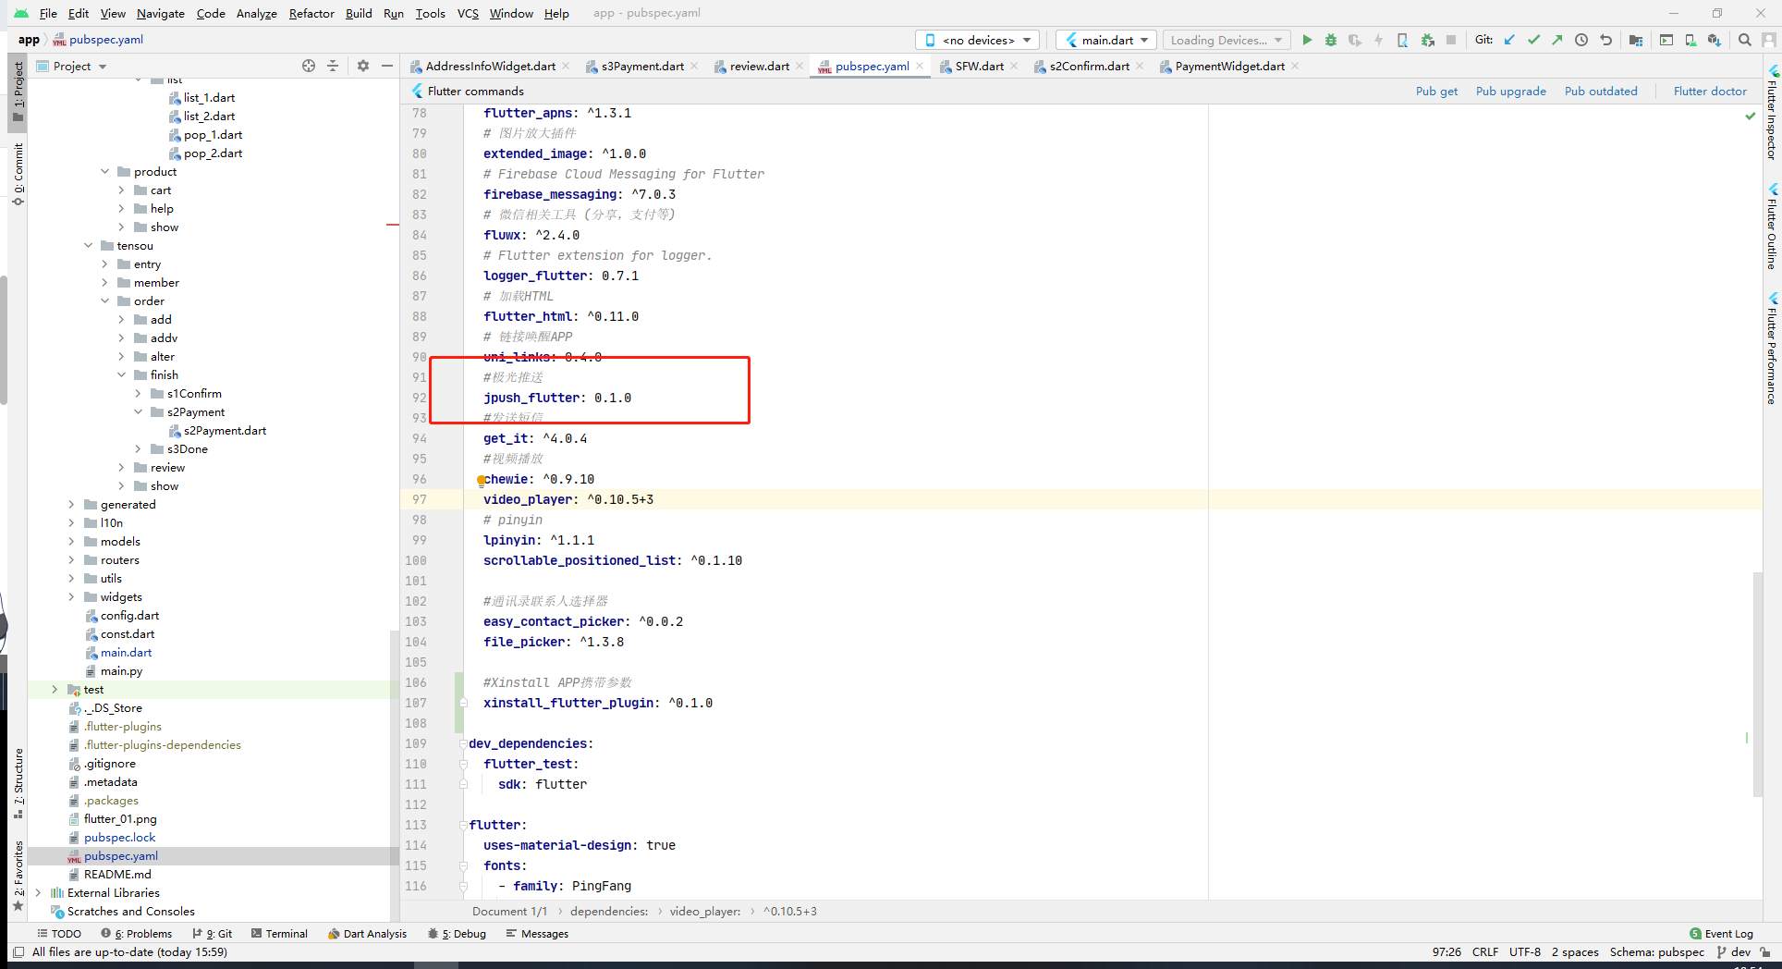Click Pub outdated link
1782x969 pixels.
1601,91
